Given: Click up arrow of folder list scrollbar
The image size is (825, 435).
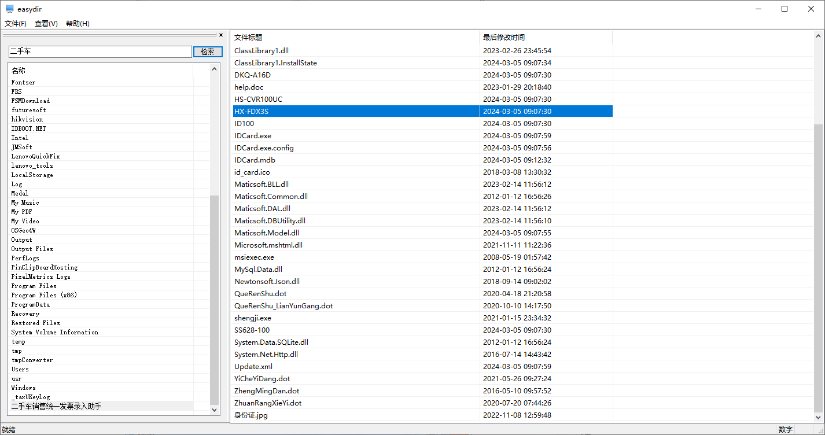Looking at the screenshot, I should tap(215, 69).
